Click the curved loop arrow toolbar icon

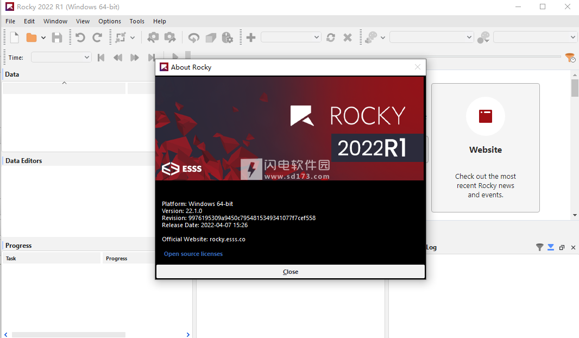(x=193, y=37)
